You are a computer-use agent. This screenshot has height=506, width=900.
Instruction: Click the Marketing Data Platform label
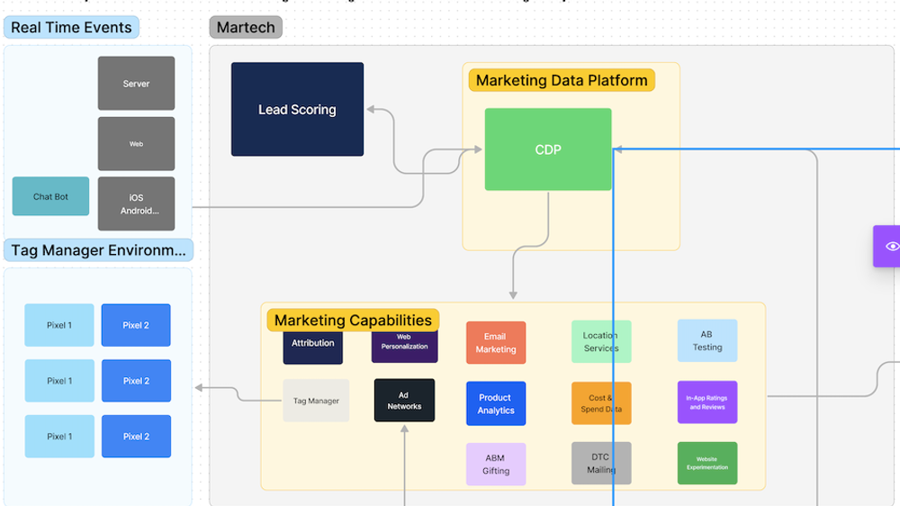coord(562,80)
